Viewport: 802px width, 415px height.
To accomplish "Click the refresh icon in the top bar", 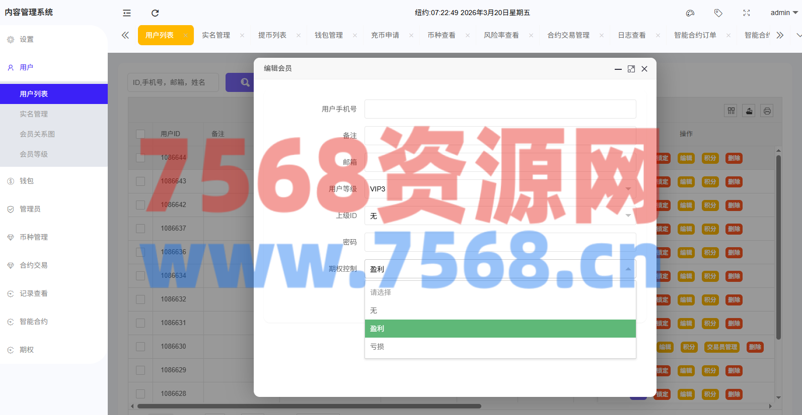I will pos(155,13).
